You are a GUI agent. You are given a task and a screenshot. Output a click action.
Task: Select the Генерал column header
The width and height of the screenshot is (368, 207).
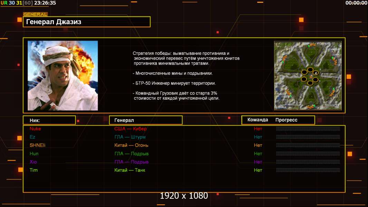point(146,120)
